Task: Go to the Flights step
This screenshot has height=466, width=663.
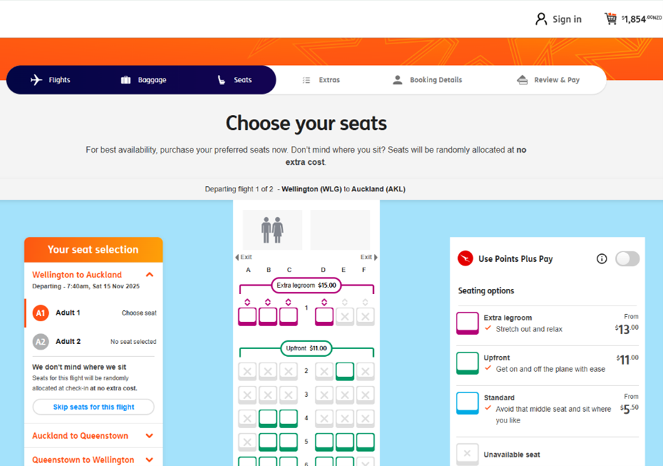Action: 51,80
